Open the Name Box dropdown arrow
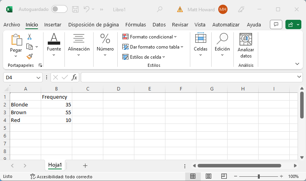 point(38,78)
